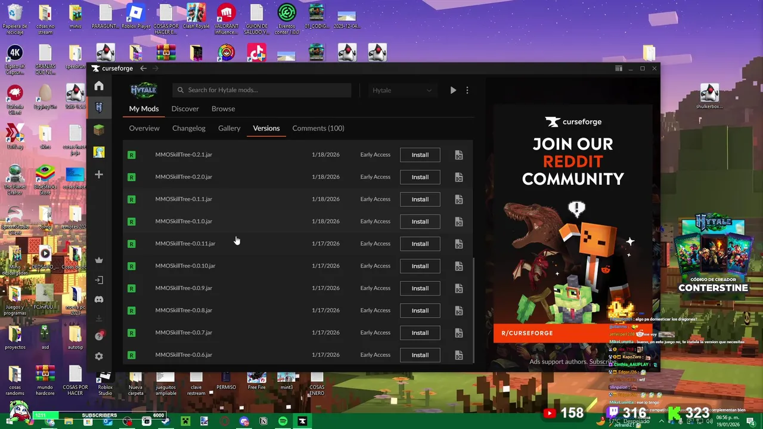763x429 pixels.
Task: Click MMOSkillTree-0.0.9.jar file name
Action: (184, 288)
